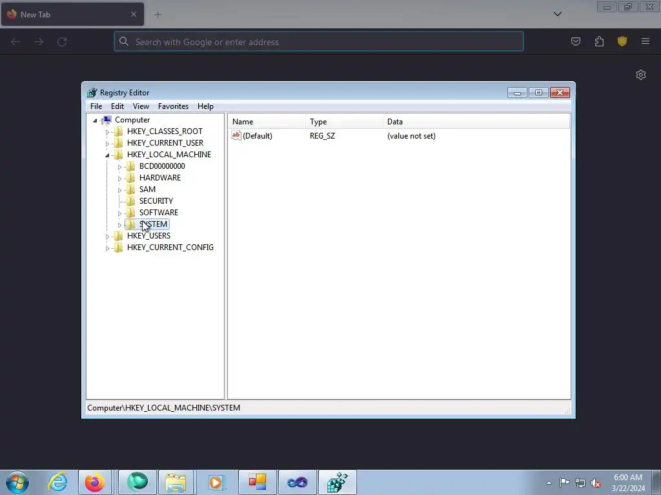
Task: Expand the HKEY_CURRENT_CONFIG arrow
Action: pos(107,248)
